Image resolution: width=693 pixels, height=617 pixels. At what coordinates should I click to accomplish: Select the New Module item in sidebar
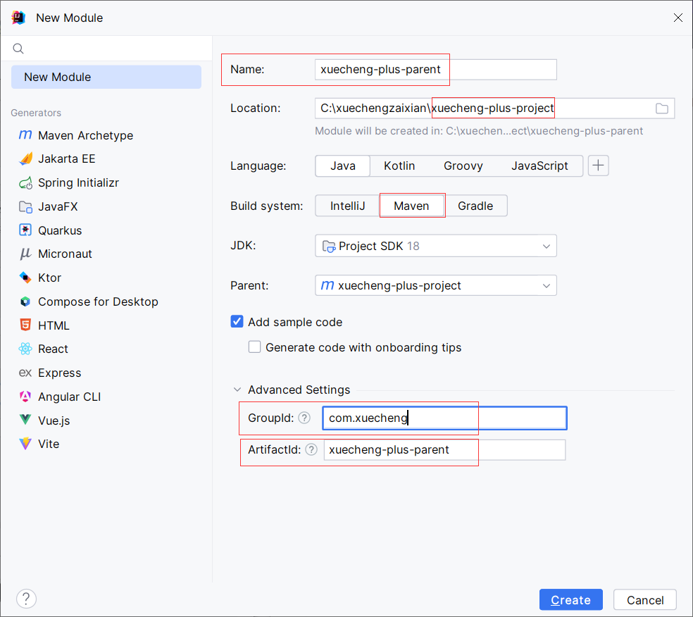coord(106,77)
